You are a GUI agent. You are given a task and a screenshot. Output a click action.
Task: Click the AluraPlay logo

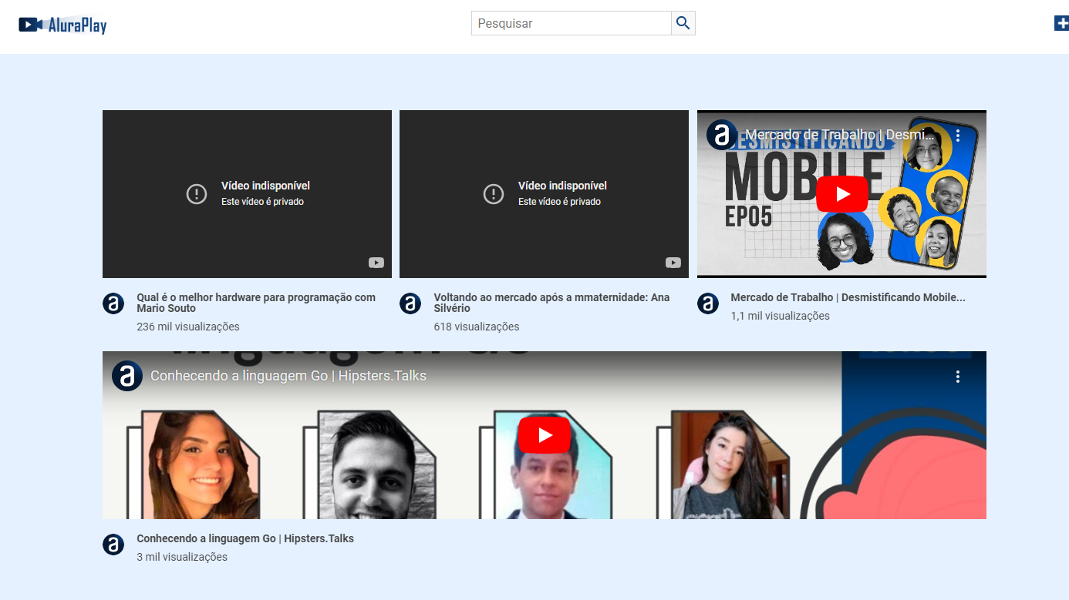(62, 25)
